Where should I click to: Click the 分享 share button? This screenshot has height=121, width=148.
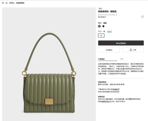(x=133, y=50)
